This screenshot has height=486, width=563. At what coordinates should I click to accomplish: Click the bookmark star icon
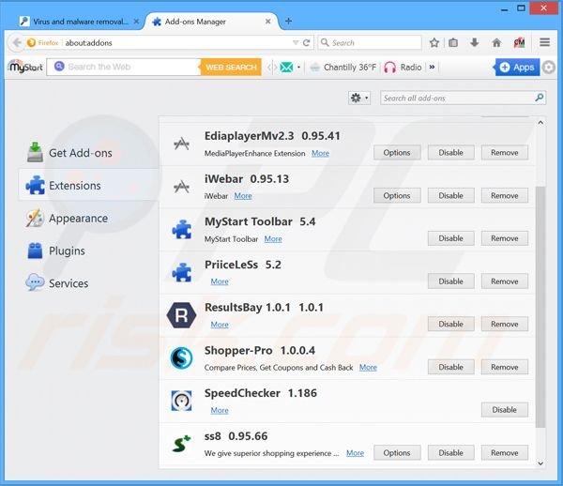[x=434, y=42]
